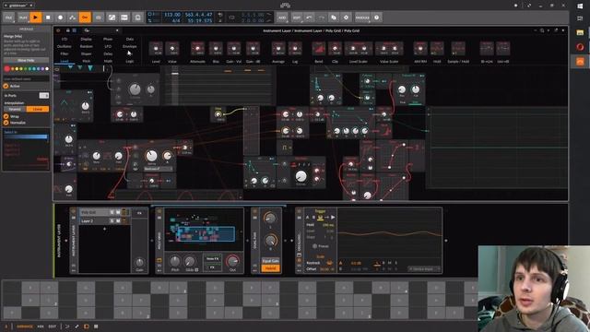The image size is (590, 332).
Task: Pick the Lag module from palette
Action: 295,52
